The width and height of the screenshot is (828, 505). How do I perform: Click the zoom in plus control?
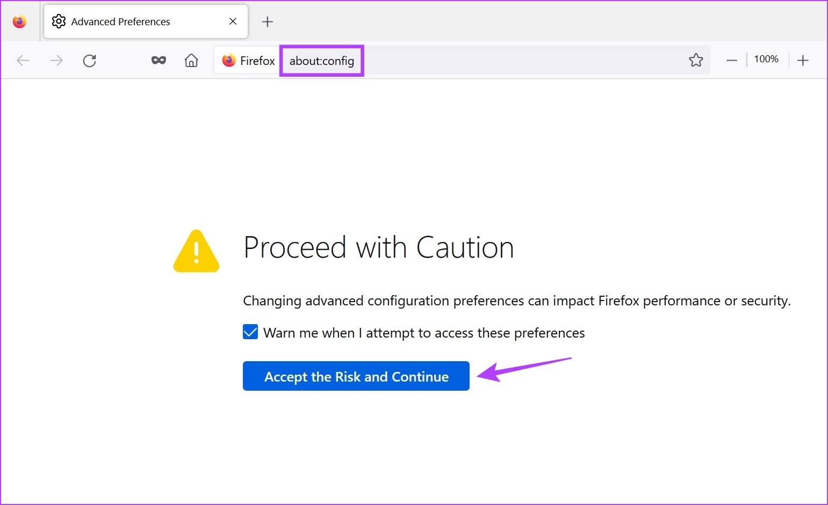[802, 60]
